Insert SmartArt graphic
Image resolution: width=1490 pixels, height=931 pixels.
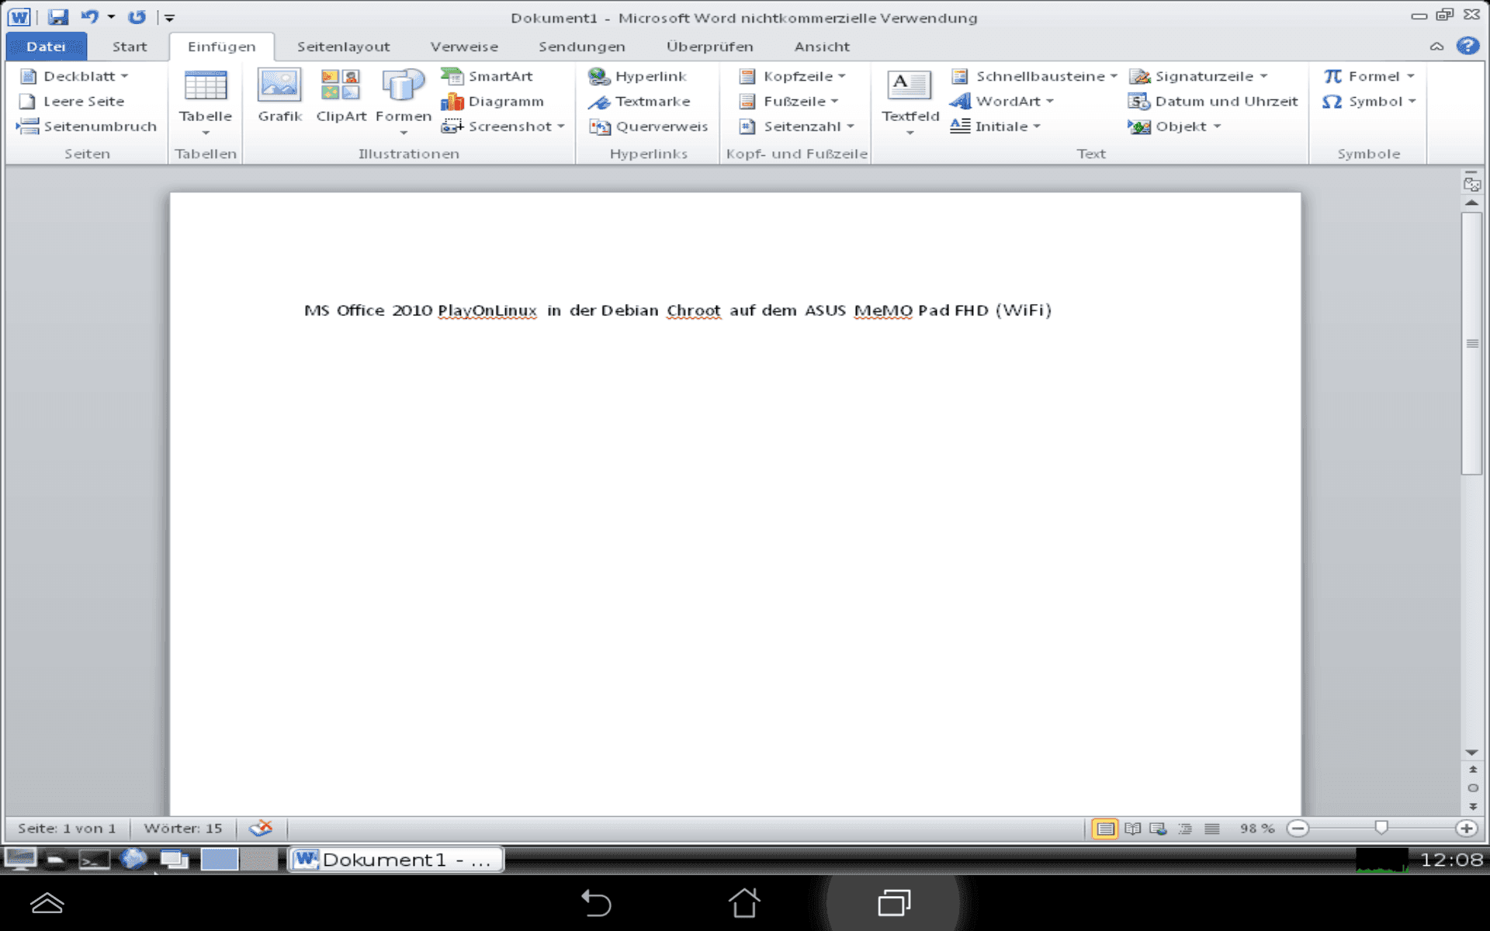point(487,76)
